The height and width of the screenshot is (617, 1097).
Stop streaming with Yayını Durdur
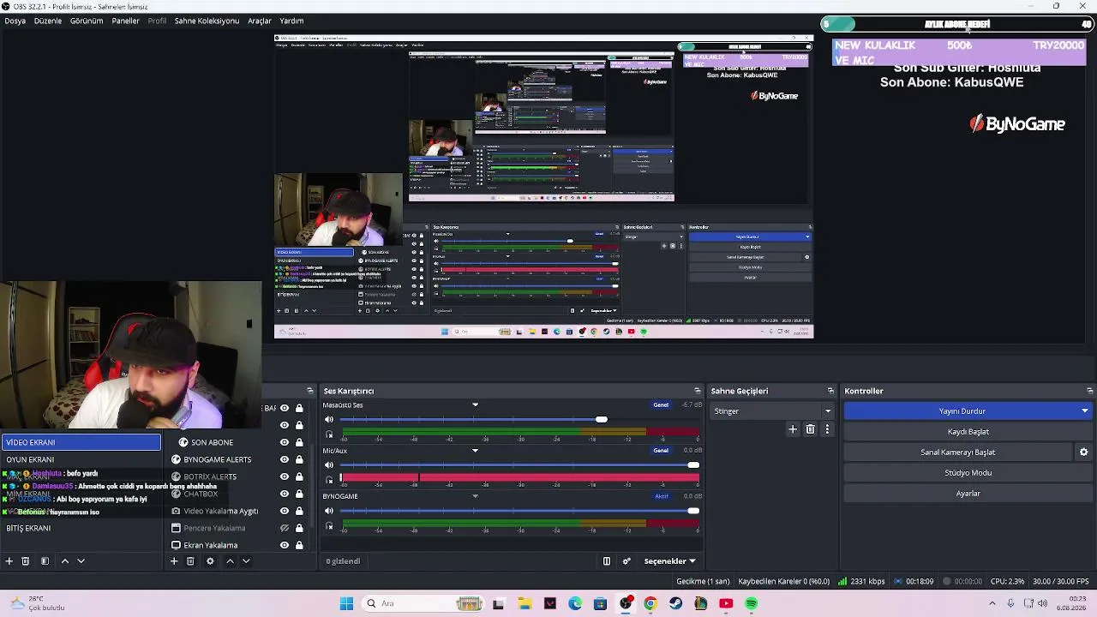(962, 411)
